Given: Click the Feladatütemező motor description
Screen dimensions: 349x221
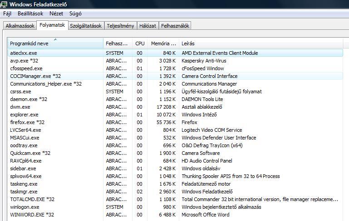Looking at the screenshot, I should pos(206,184).
